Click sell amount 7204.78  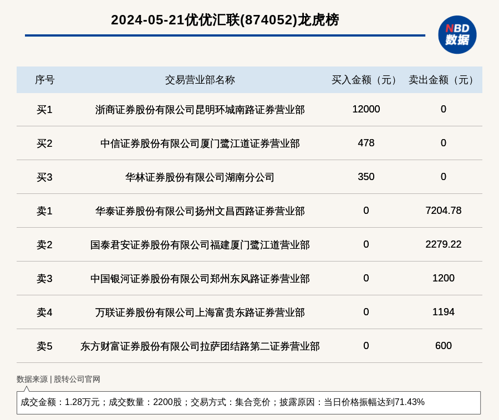[x=444, y=211]
